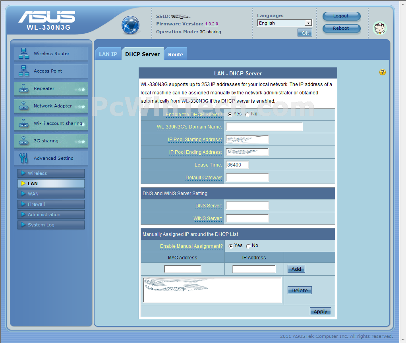Click the manual IP Address input field

pyautogui.click(x=254, y=269)
